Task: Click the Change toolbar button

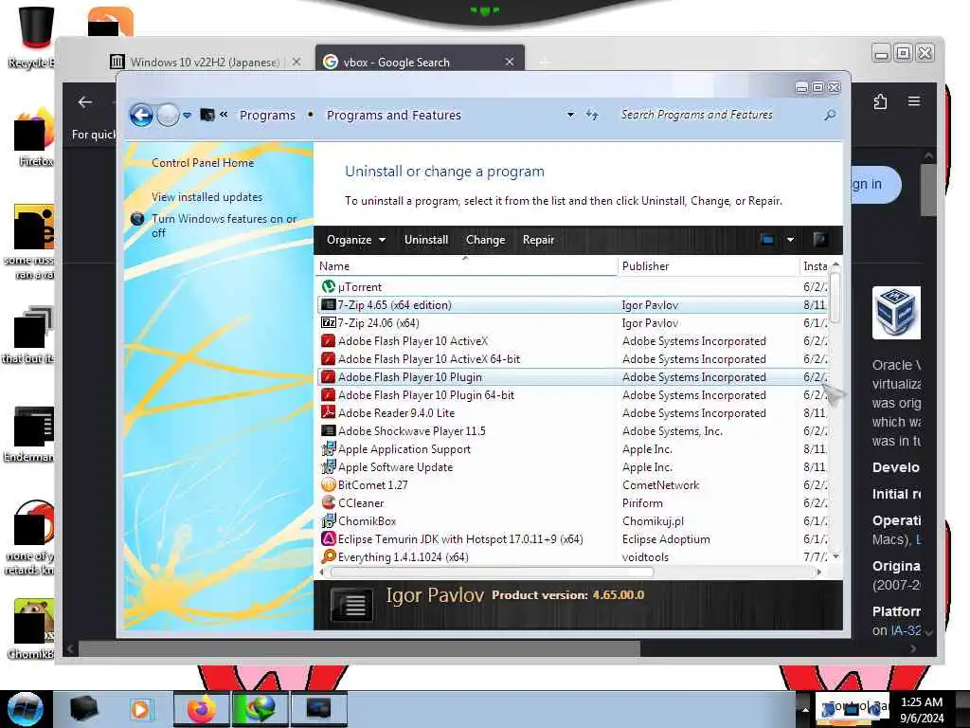Action: pos(485,240)
